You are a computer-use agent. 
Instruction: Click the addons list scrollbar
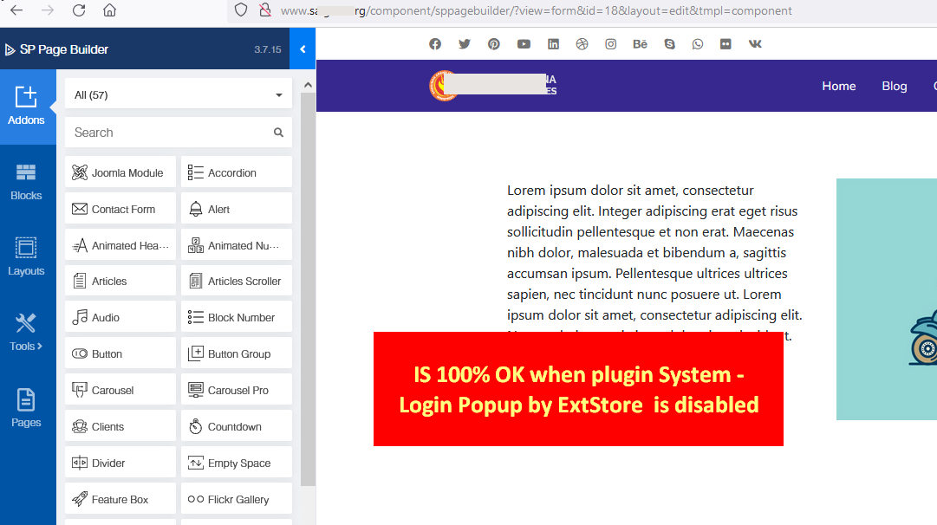pos(308,286)
